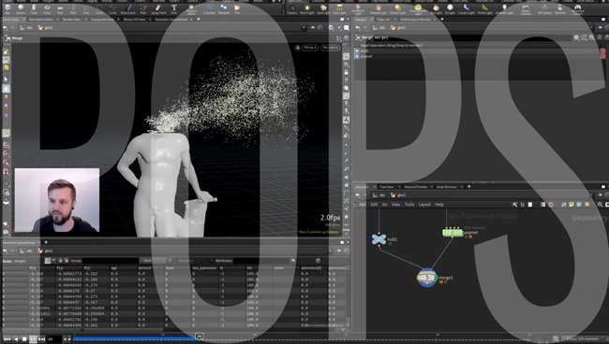Click the current frame number field
Image resolution: width=609 pixels, height=344 pixels.
[x=54, y=339]
